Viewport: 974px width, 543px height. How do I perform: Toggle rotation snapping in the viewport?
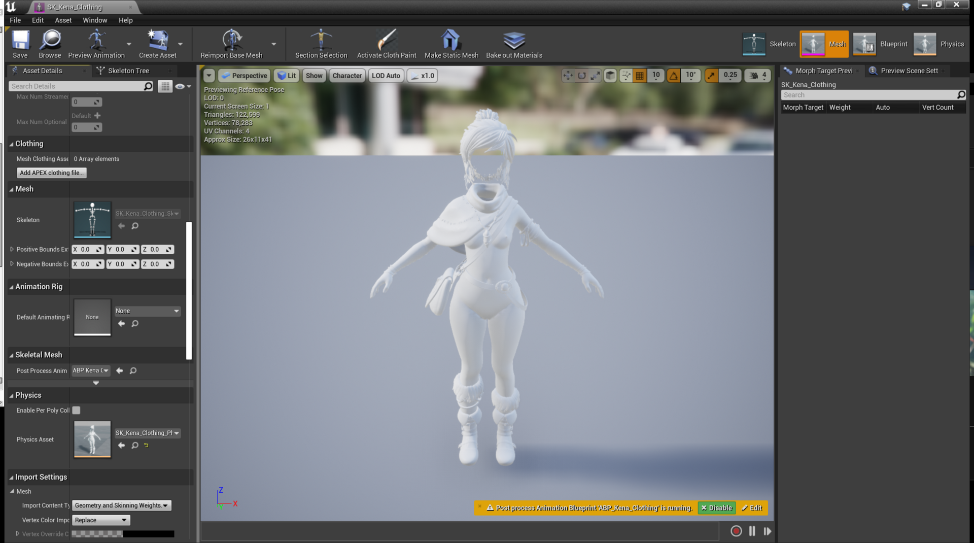[674, 76]
